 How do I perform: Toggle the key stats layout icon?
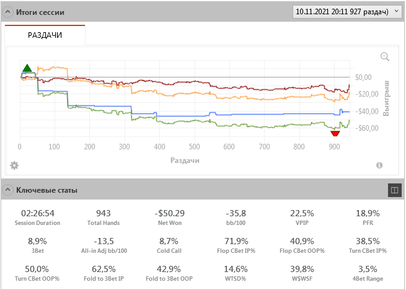coord(393,190)
